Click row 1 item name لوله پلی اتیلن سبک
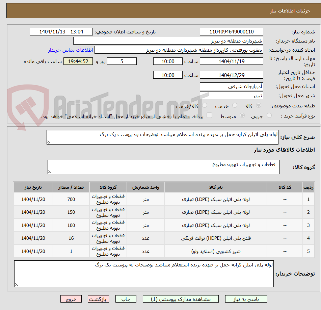The image size is (321, 310). click(216, 199)
